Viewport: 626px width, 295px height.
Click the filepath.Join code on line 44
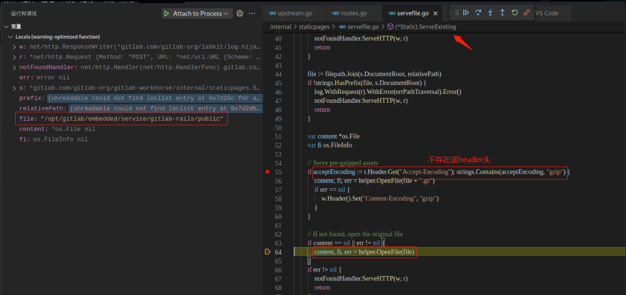coord(374,74)
